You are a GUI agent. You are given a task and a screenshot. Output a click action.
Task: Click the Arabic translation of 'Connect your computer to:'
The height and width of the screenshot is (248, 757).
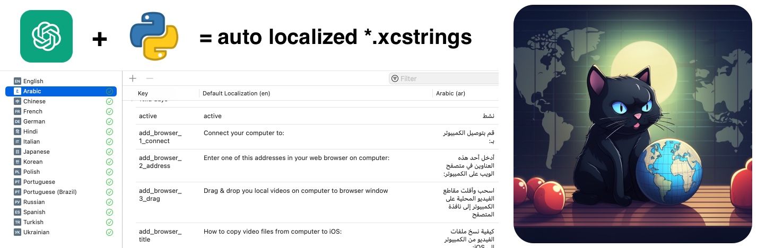point(469,137)
